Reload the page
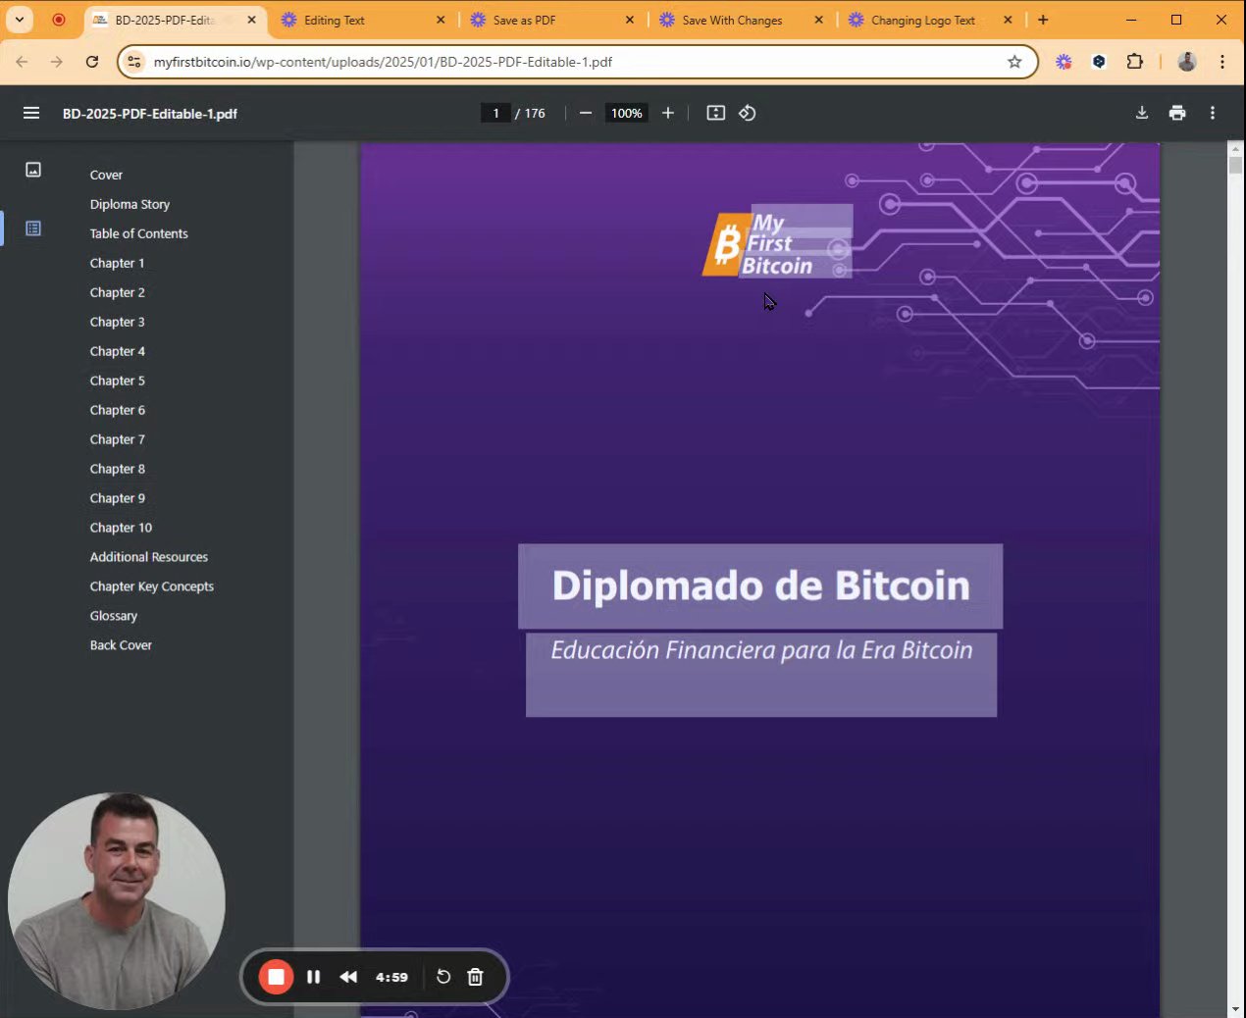1246x1018 pixels. (92, 62)
